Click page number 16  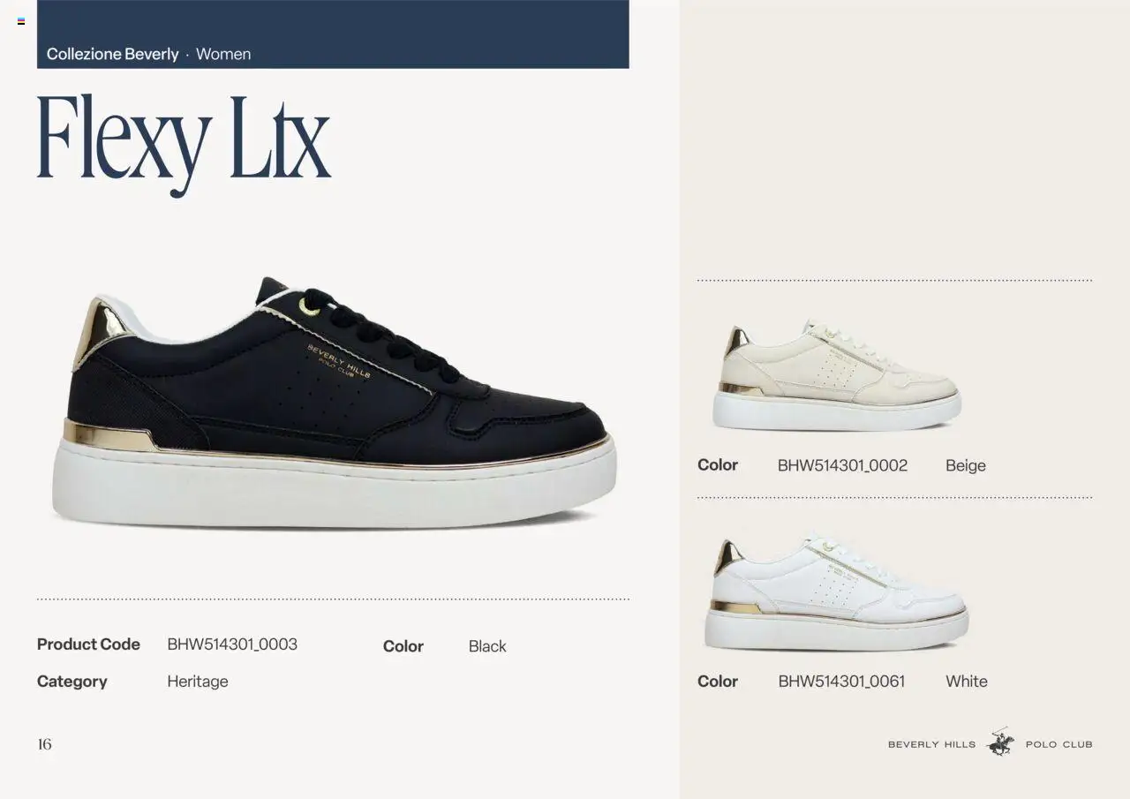point(44,744)
